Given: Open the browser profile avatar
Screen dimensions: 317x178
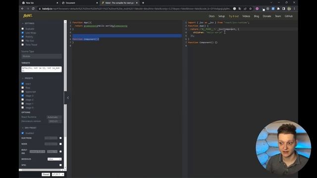Looking at the screenshot, I should (x=289, y=9).
